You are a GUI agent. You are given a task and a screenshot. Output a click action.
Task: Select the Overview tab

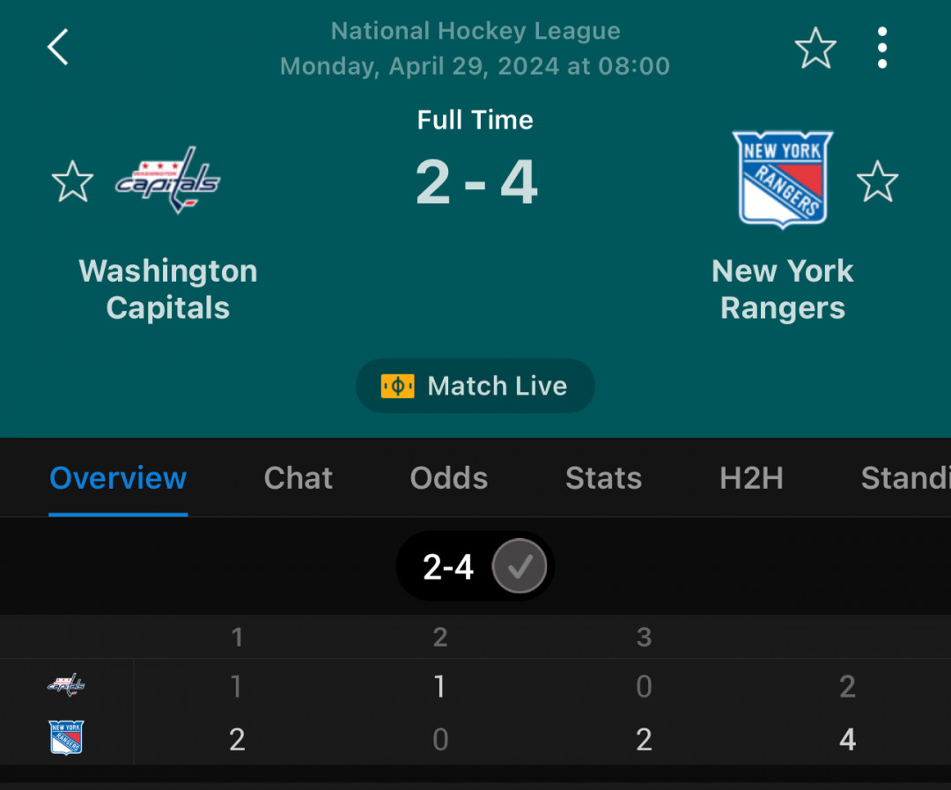118,478
